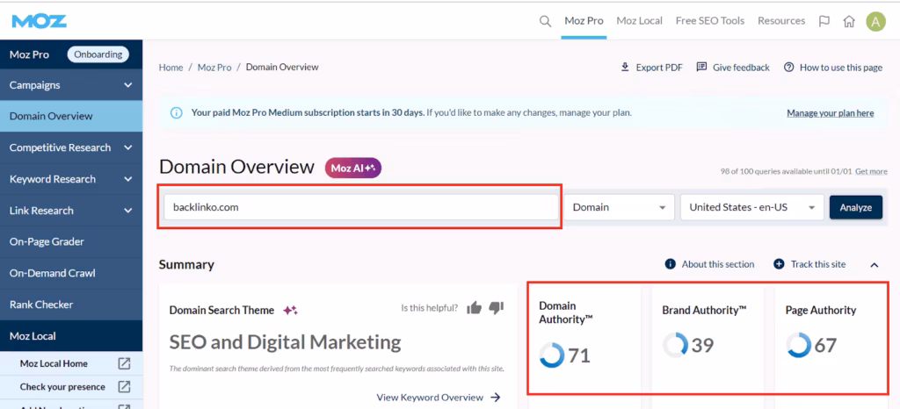Click the search magnifier icon in header

(546, 21)
